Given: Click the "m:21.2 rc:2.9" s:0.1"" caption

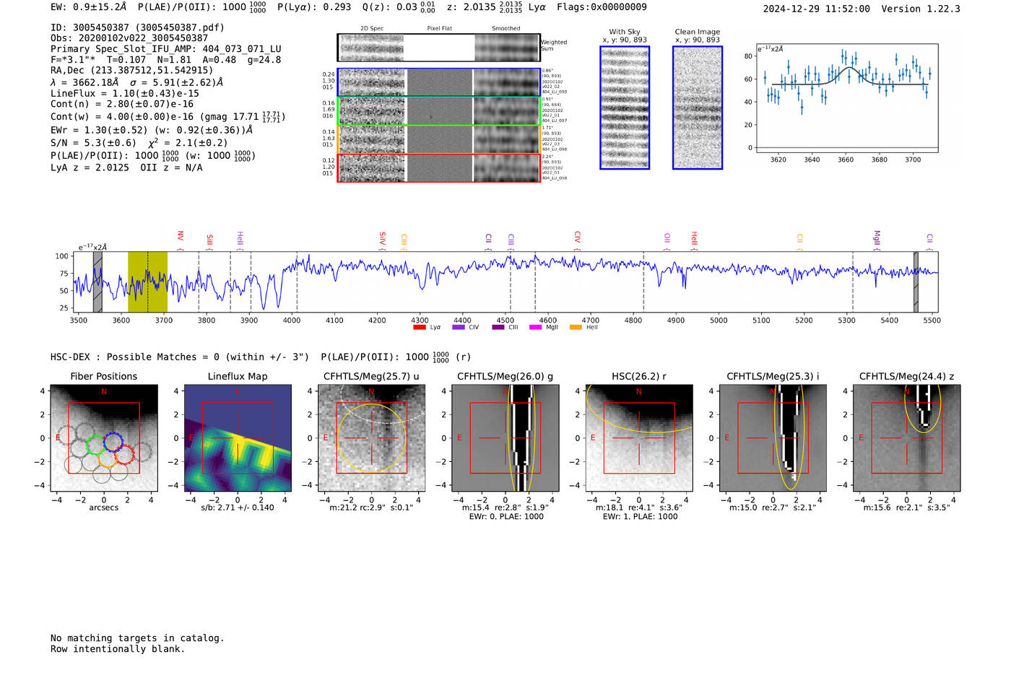Looking at the screenshot, I should pos(371,508).
